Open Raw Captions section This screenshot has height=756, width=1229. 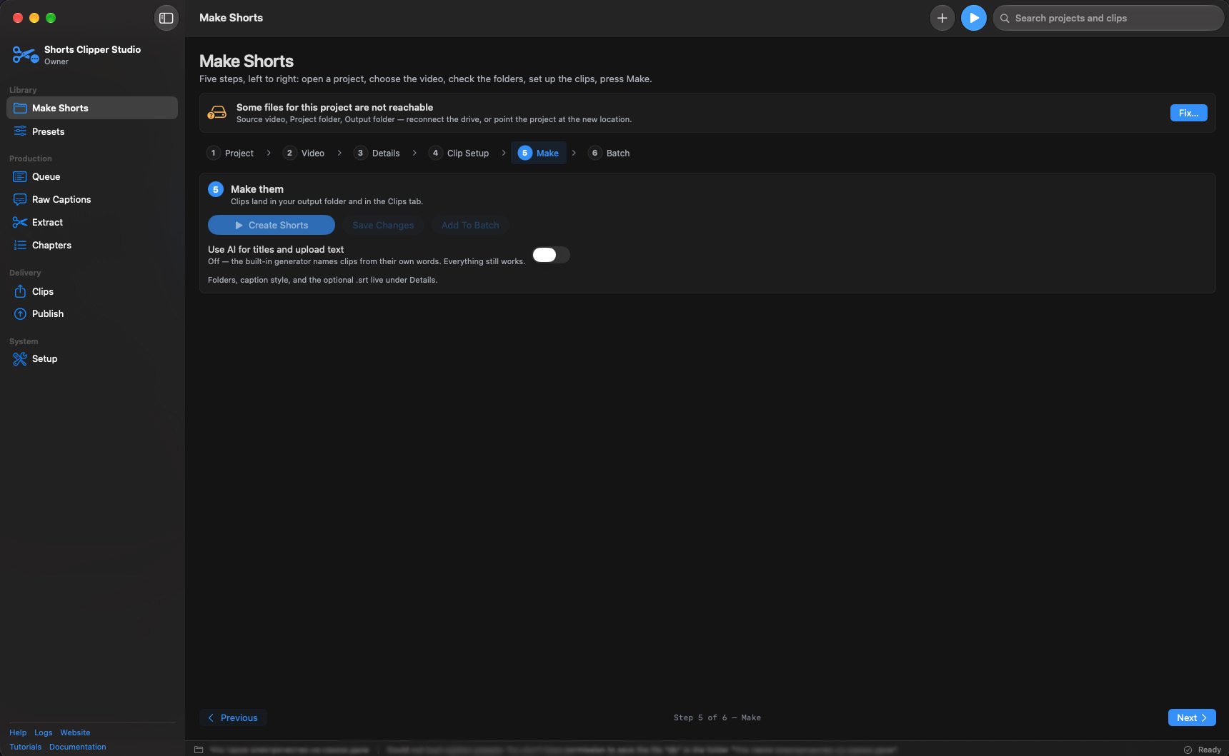tap(92, 199)
